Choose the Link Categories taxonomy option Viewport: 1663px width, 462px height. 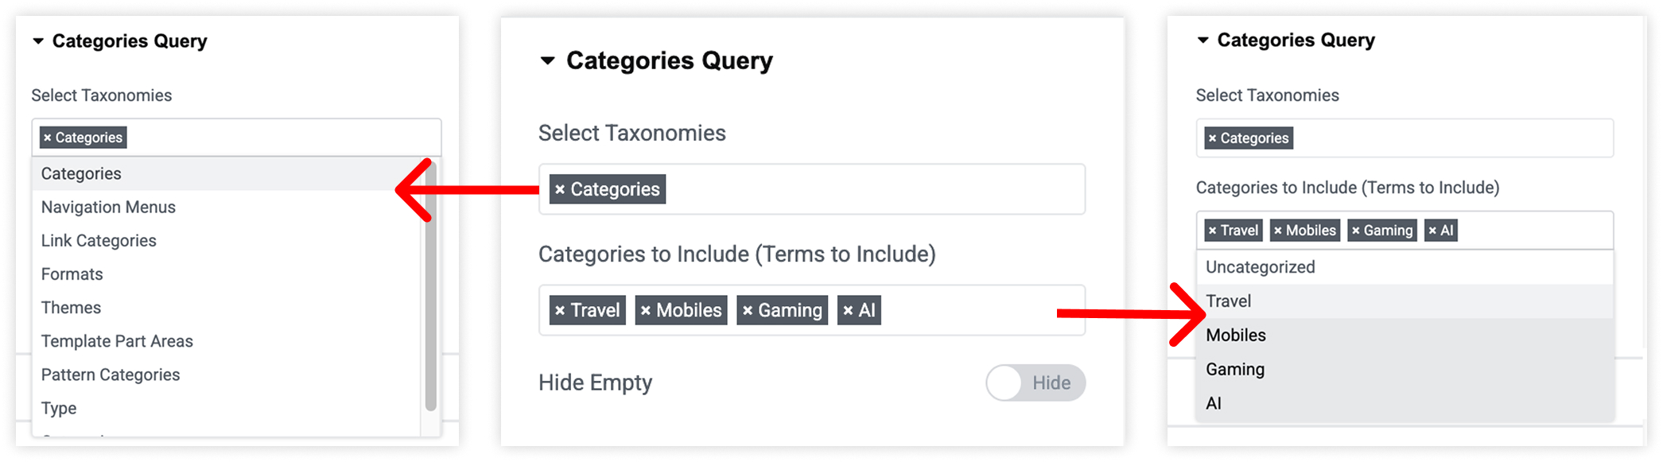click(99, 241)
